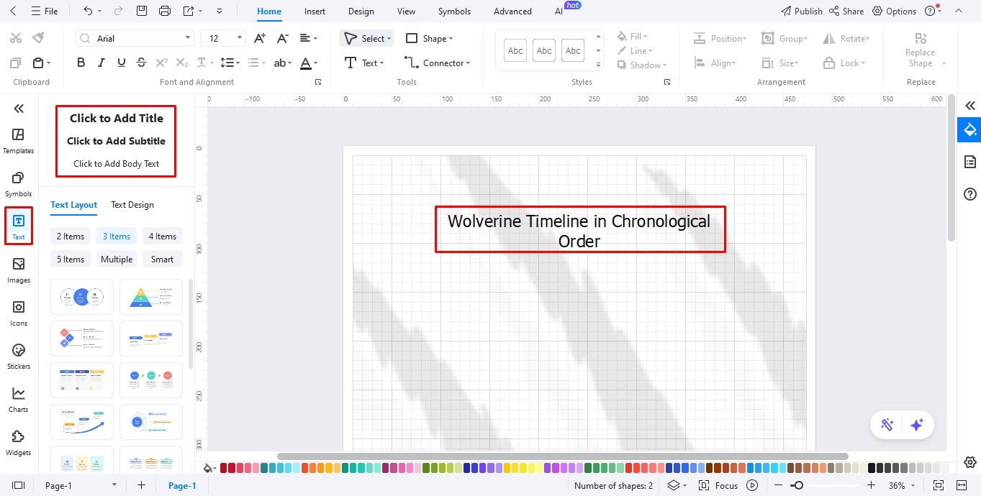The image size is (981, 496).
Task: Click the magic wand AI floating button
Action: pyautogui.click(x=887, y=425)
